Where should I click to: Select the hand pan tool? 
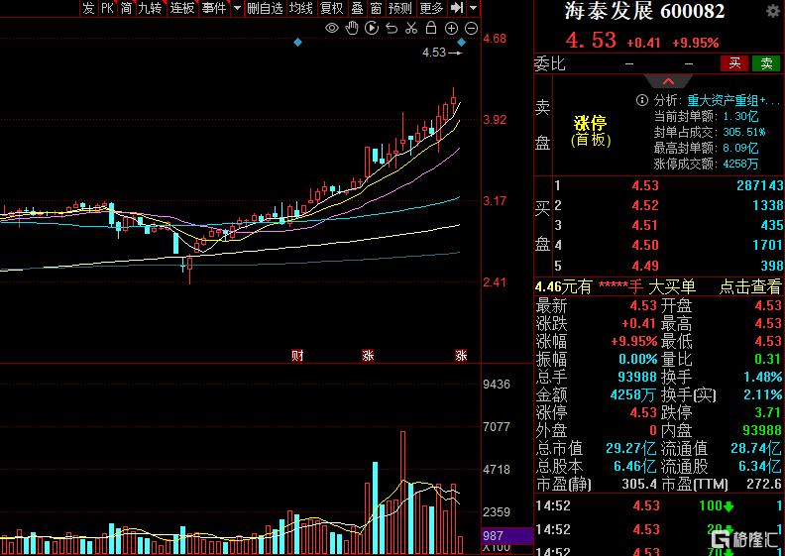pyautogui.click(x=352, y=28)
